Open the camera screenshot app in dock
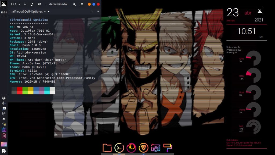The height and width of the screenshot is (155, 275). click(155, 148)
